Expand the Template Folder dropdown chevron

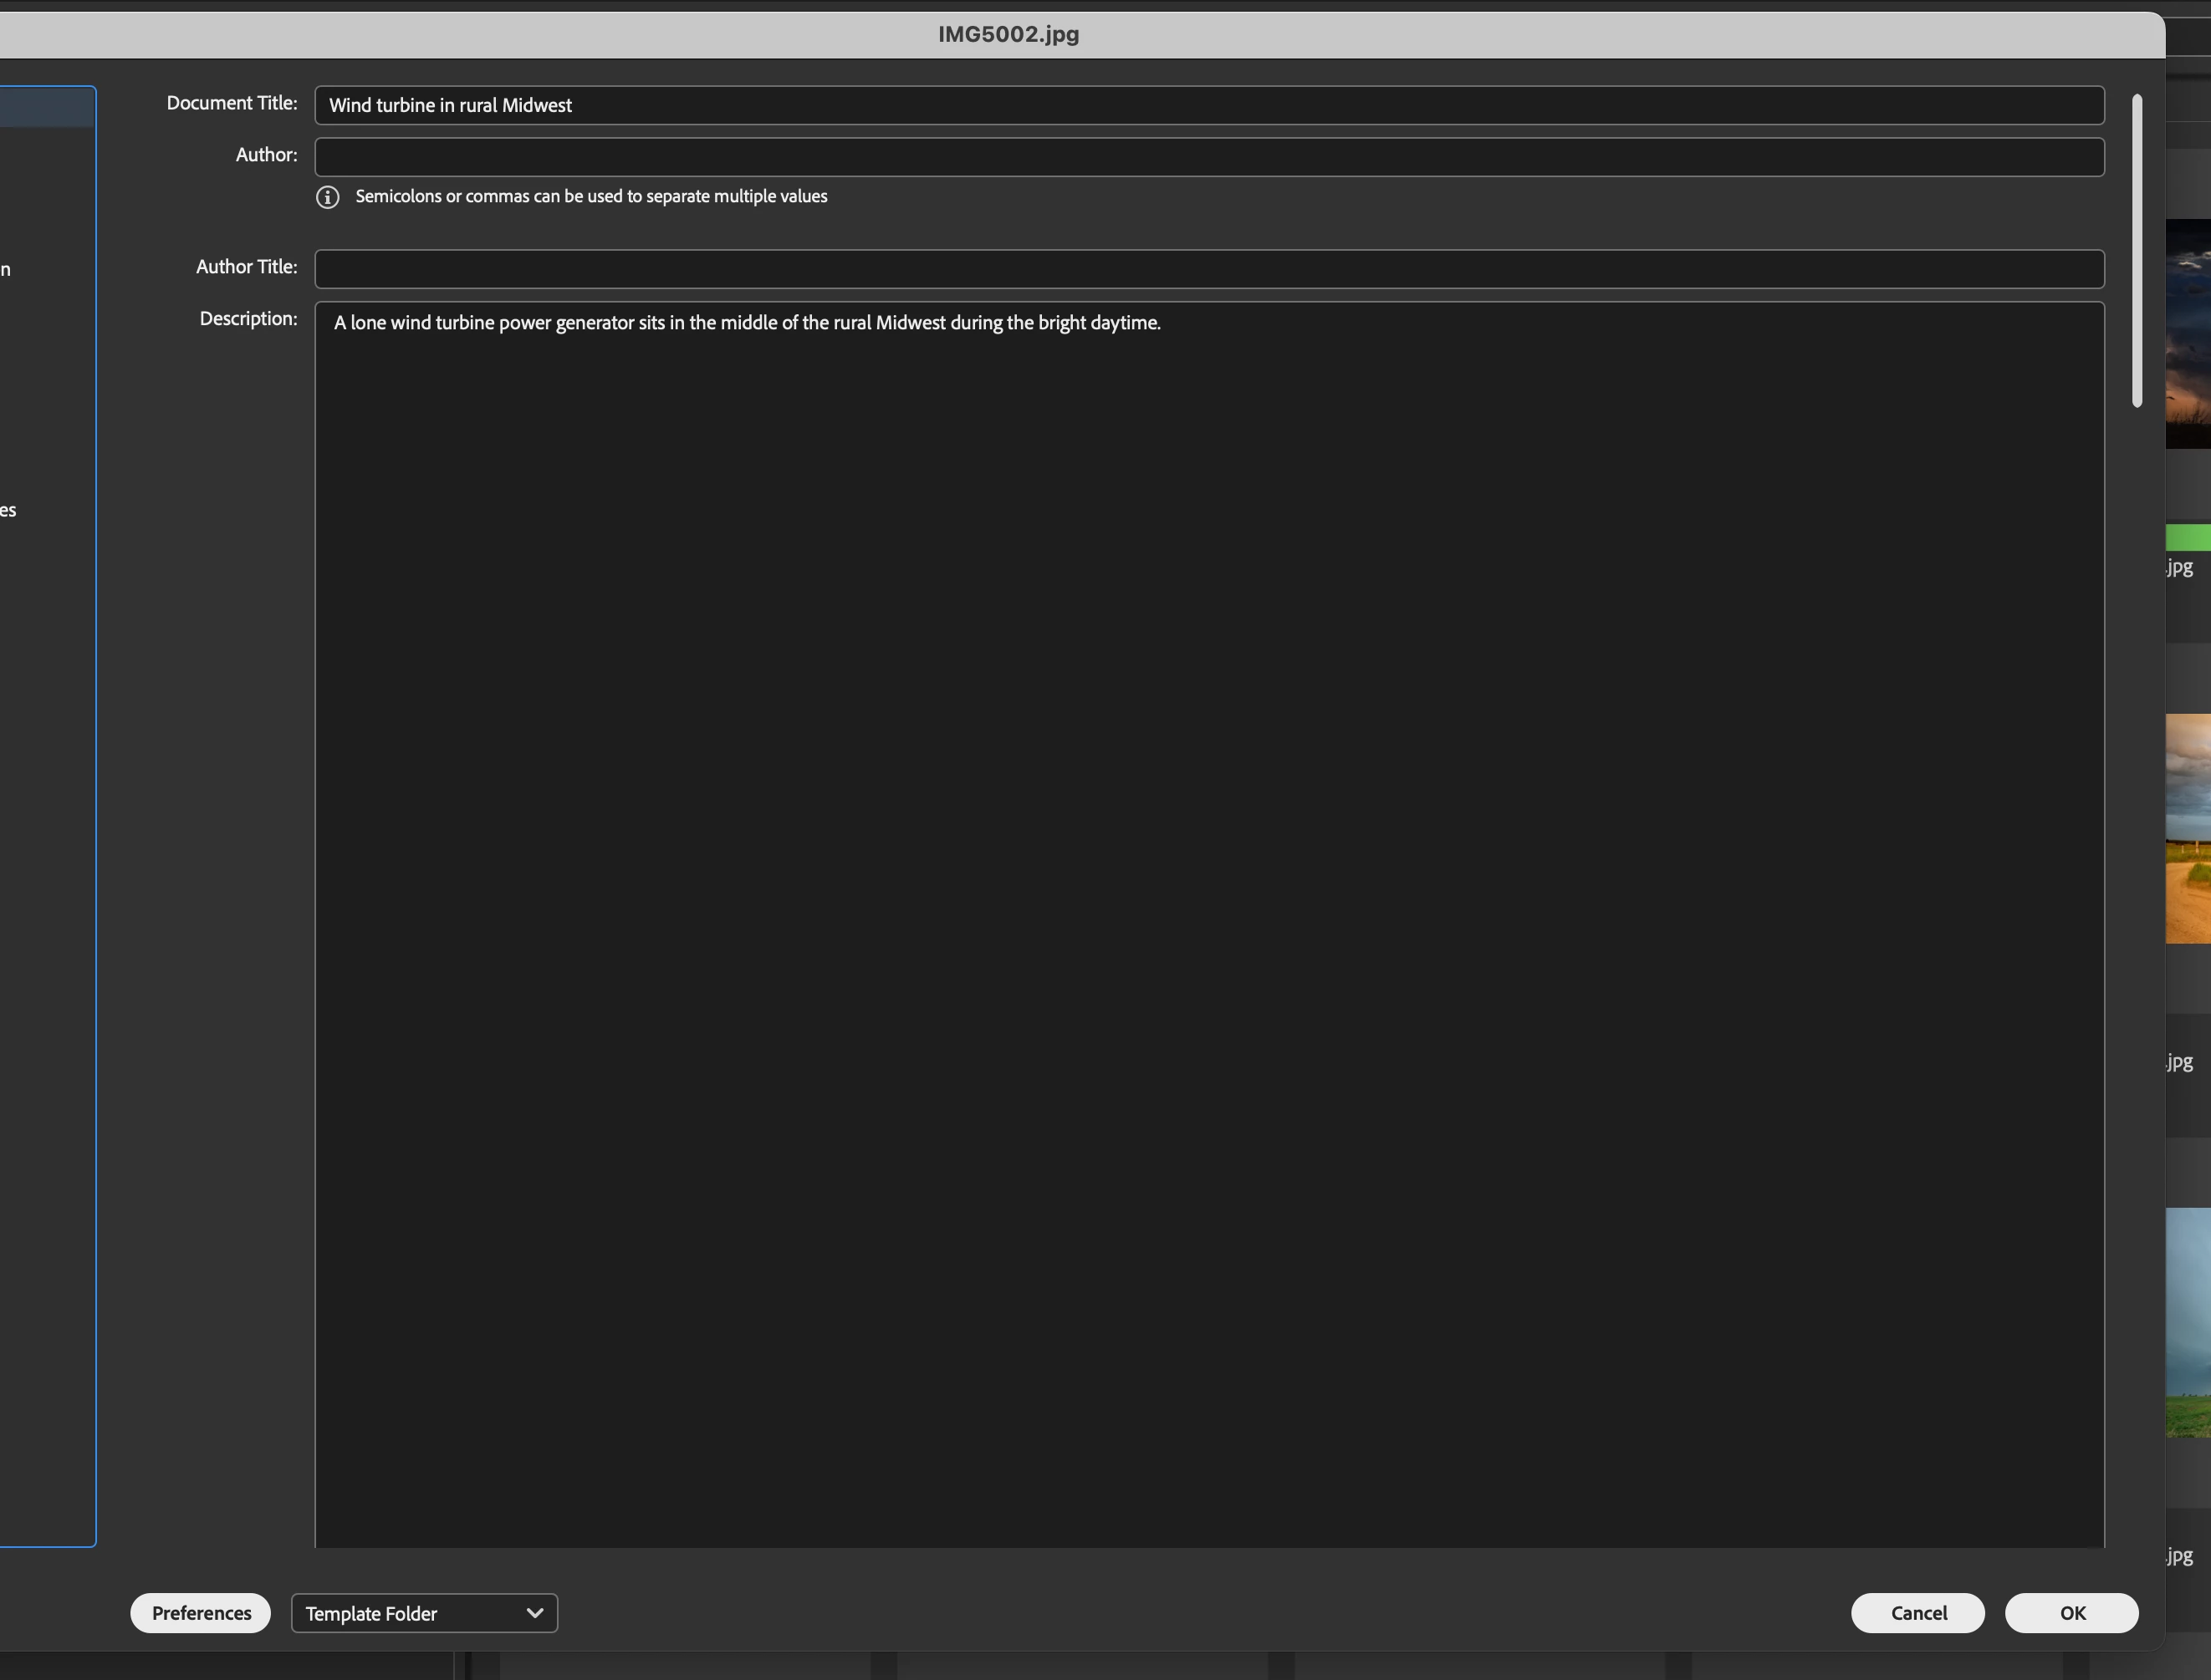pyautogui.click(x=534, y=1612)
